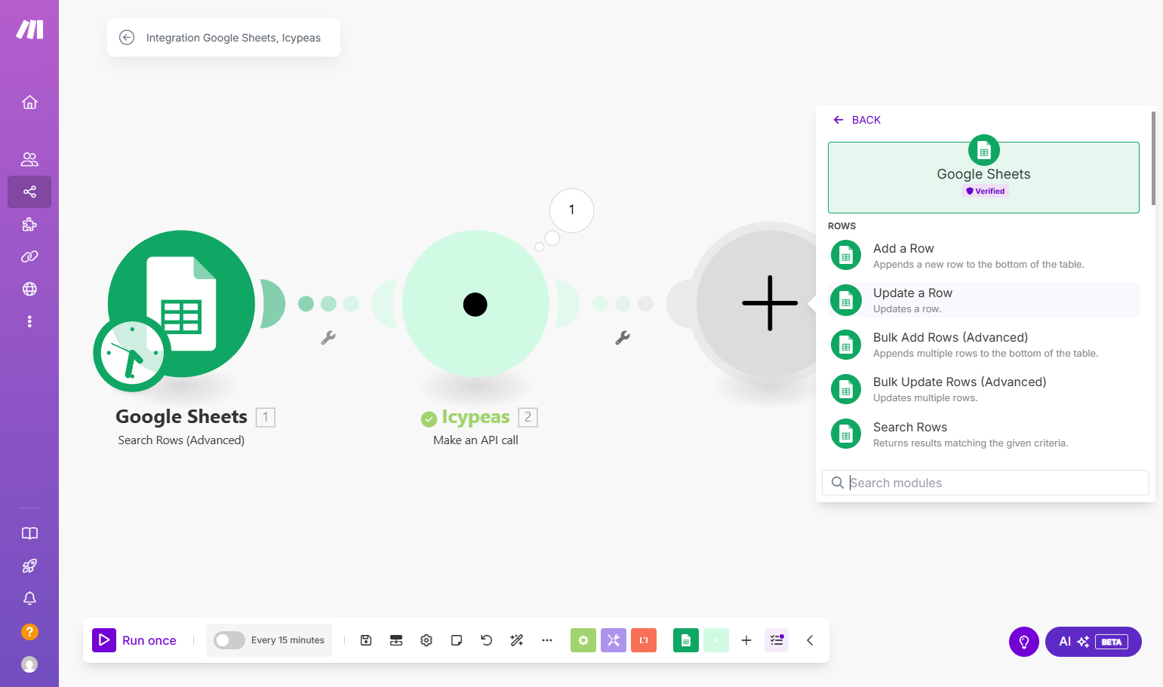Open the Every 15 minutes schedule setting
The image size is (1163, 687).
(x=288, y=640)
